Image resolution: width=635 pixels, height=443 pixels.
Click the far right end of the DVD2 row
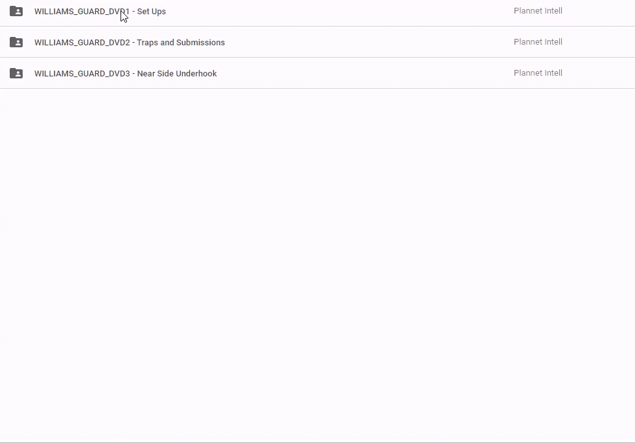(616, 43)
